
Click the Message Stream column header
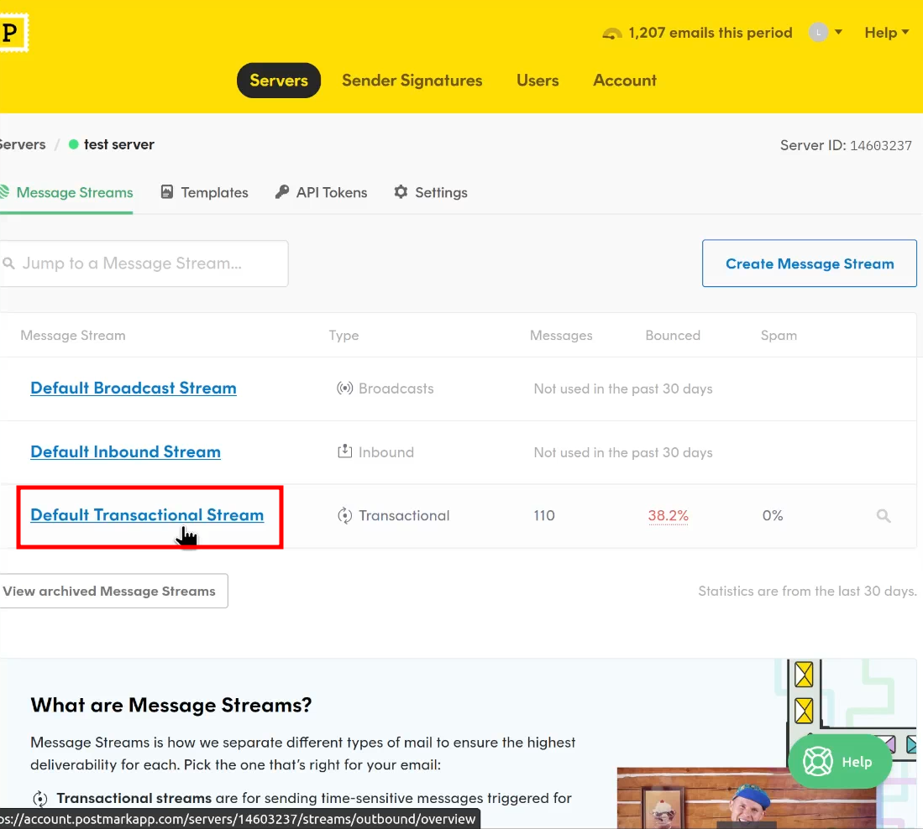point(73,335)
